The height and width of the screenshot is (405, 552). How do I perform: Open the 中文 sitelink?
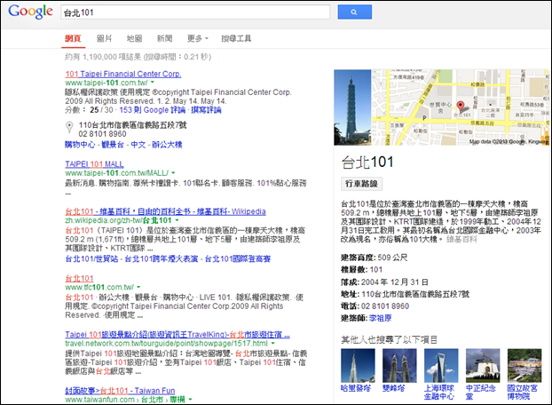pyautogui.click(x=138, y=145)
